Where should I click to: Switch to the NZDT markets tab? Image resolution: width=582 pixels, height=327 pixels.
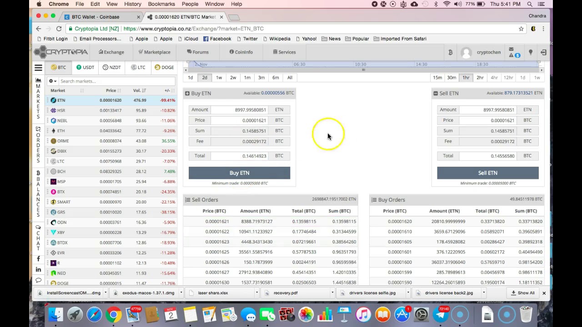point(111,67)
